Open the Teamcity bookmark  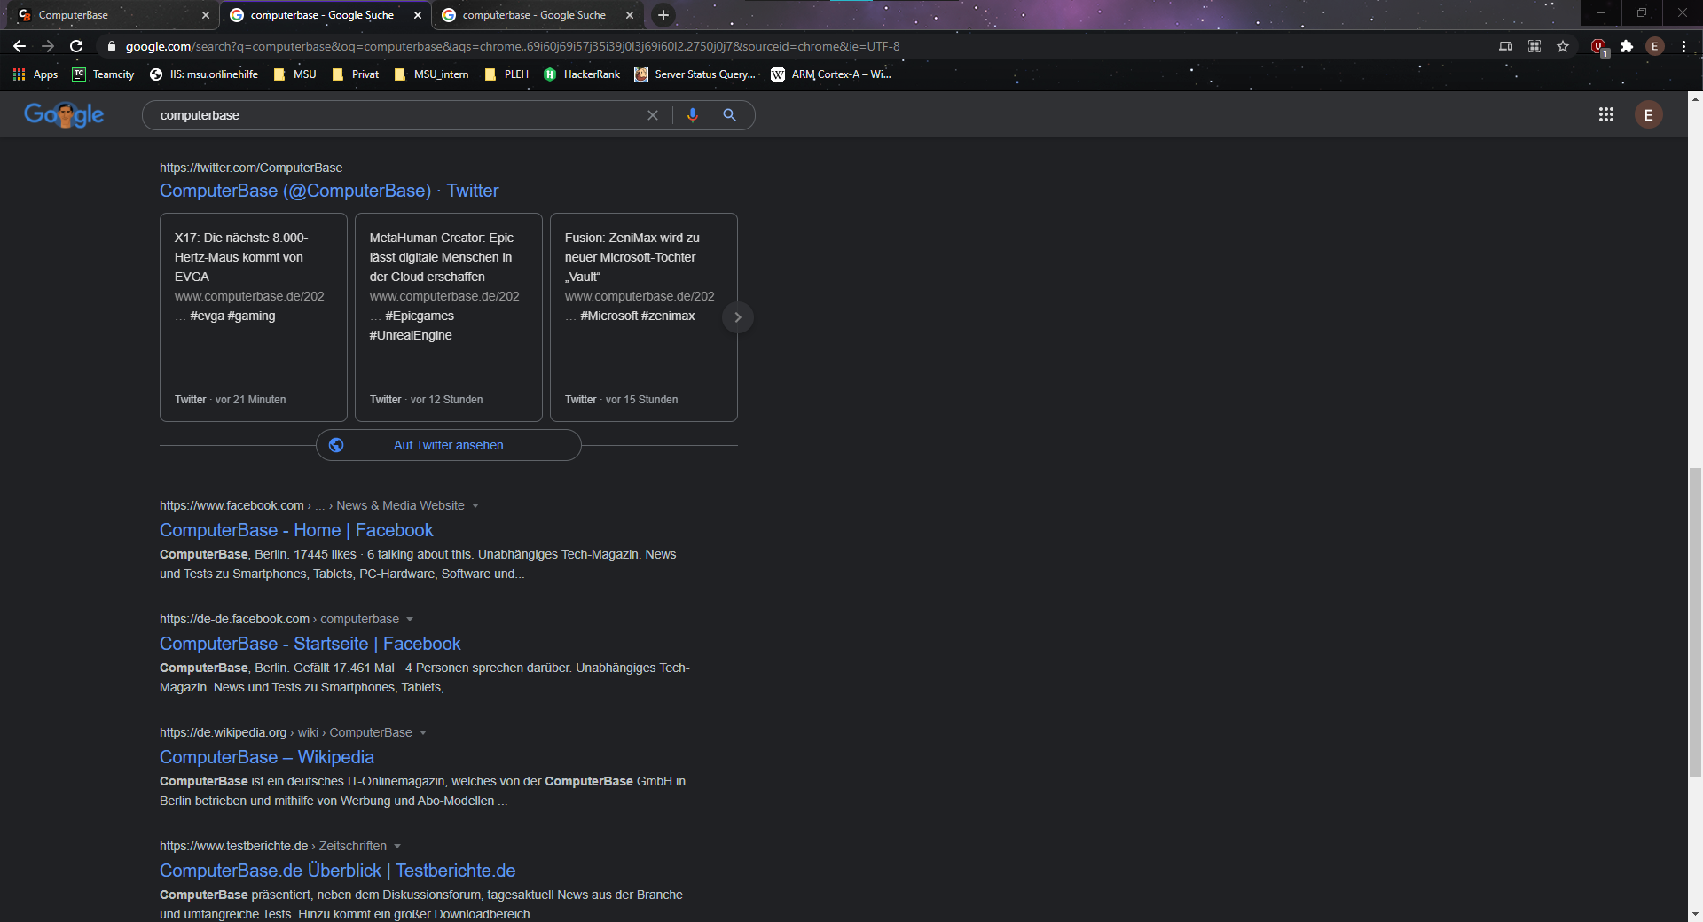104,74
